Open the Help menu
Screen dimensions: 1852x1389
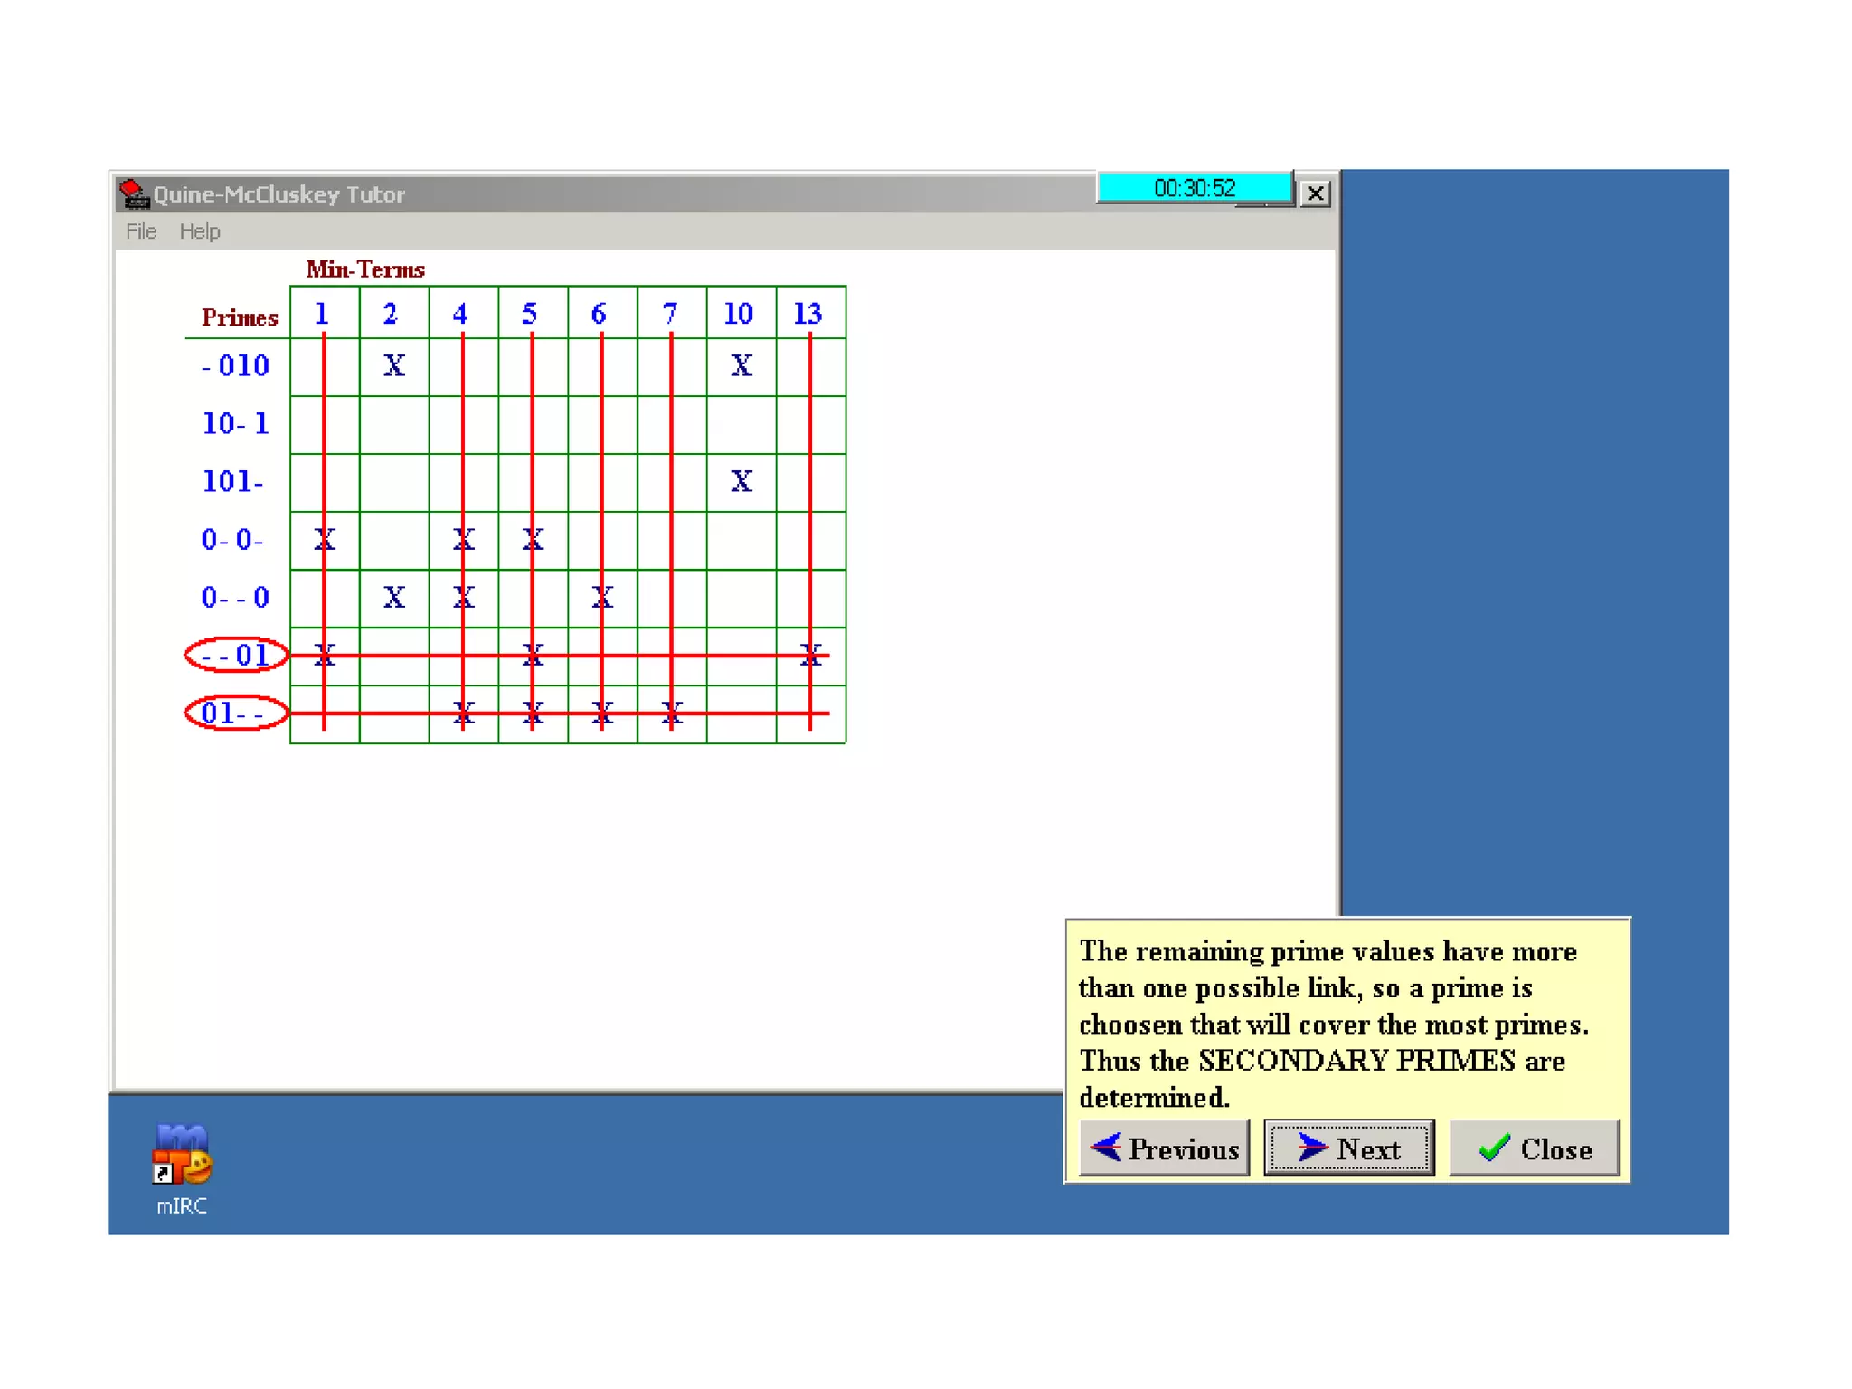click(199, 231)
